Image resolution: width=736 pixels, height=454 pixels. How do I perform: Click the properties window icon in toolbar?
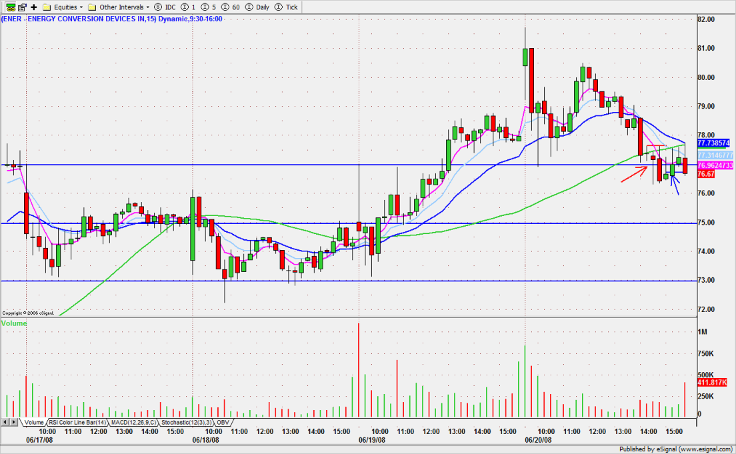coord(22,7)
